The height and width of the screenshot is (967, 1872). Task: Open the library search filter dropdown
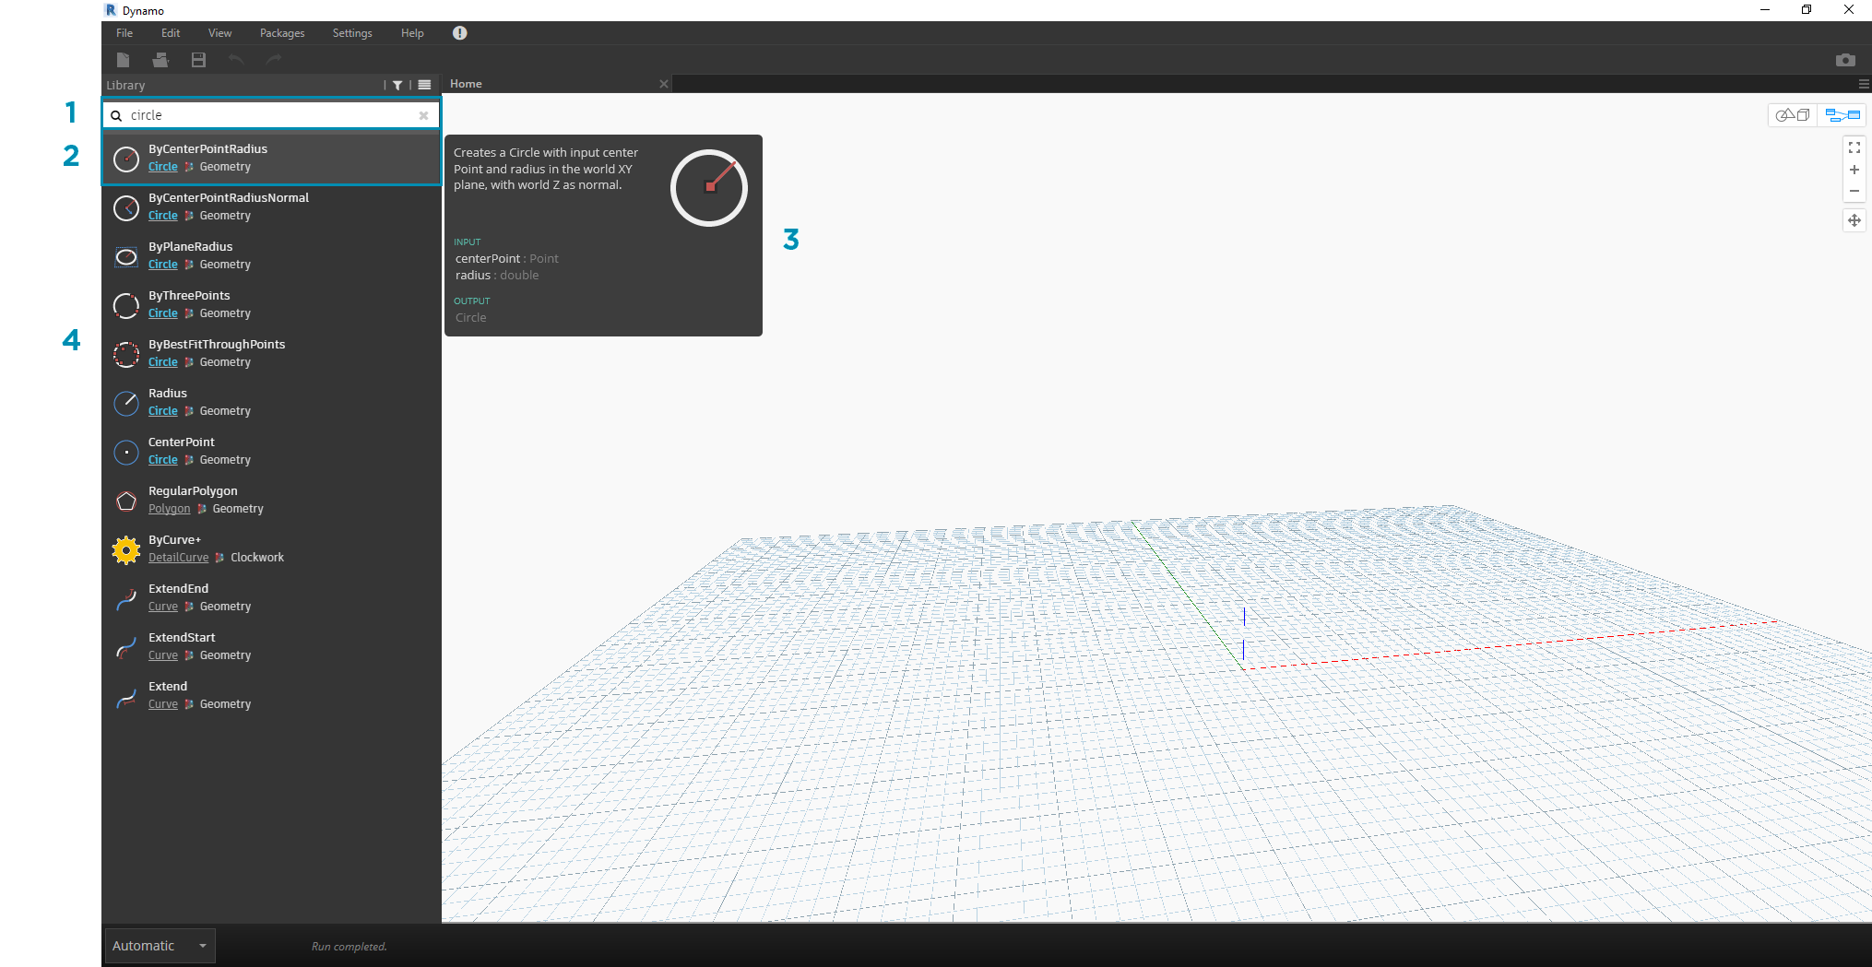pyautogui.click(x=397, y=85)
